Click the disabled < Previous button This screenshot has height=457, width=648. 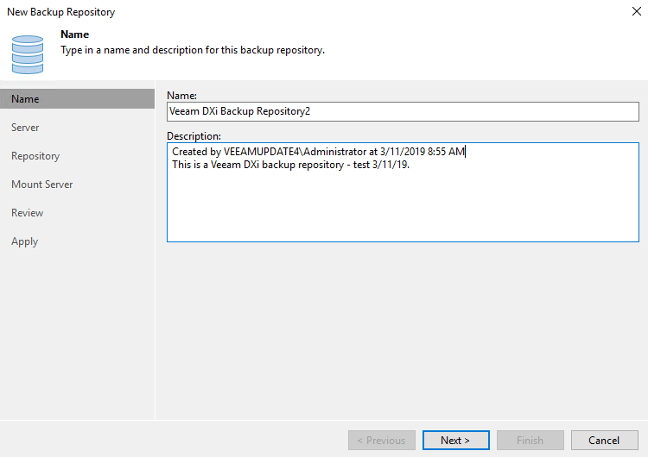(381, 440)
